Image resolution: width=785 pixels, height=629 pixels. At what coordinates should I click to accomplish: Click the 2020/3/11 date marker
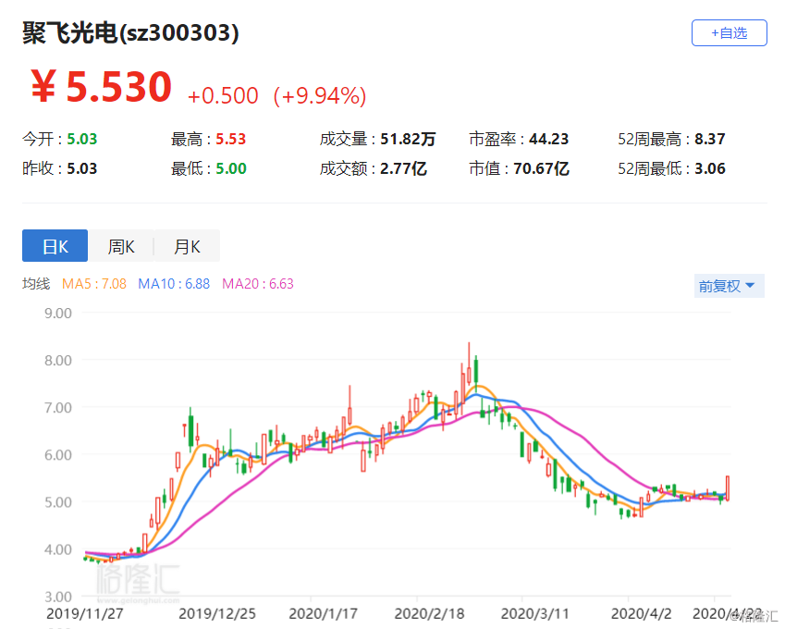coord(535,613)
